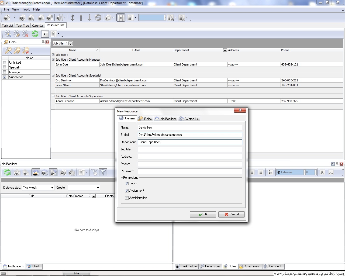Open the View menu
This screenshot has height=276, width=345.
pyautogui.click(x=15, y=9)
